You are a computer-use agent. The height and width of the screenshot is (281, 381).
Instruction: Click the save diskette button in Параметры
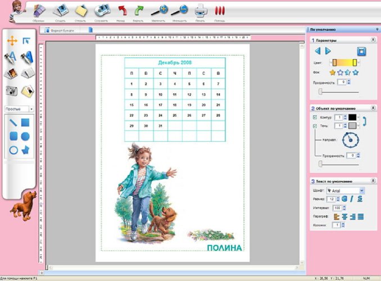361,52
